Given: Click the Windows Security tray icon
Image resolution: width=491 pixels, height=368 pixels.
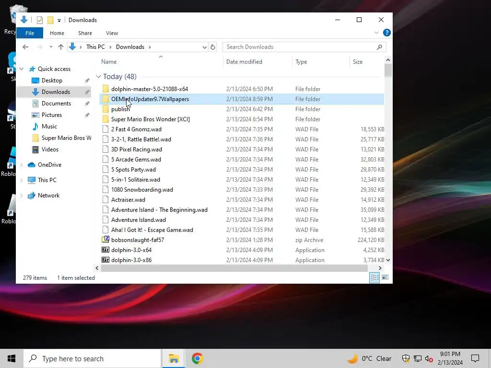Looking at the screenshot, I should pos(406,358).
